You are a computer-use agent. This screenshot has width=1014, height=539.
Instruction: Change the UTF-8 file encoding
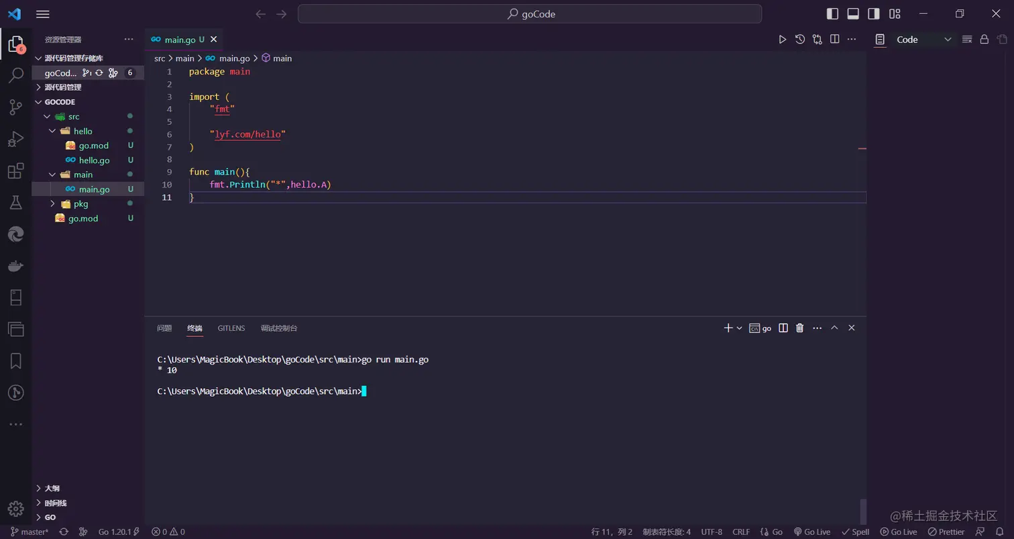click(x=712, y=532)
